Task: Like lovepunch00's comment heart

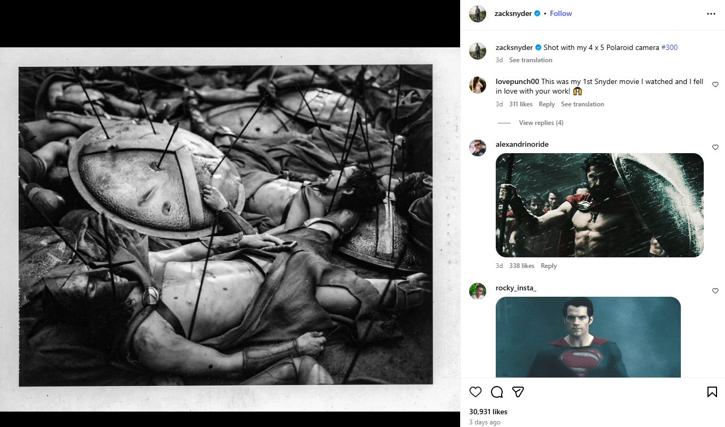Action: (715, 85)
